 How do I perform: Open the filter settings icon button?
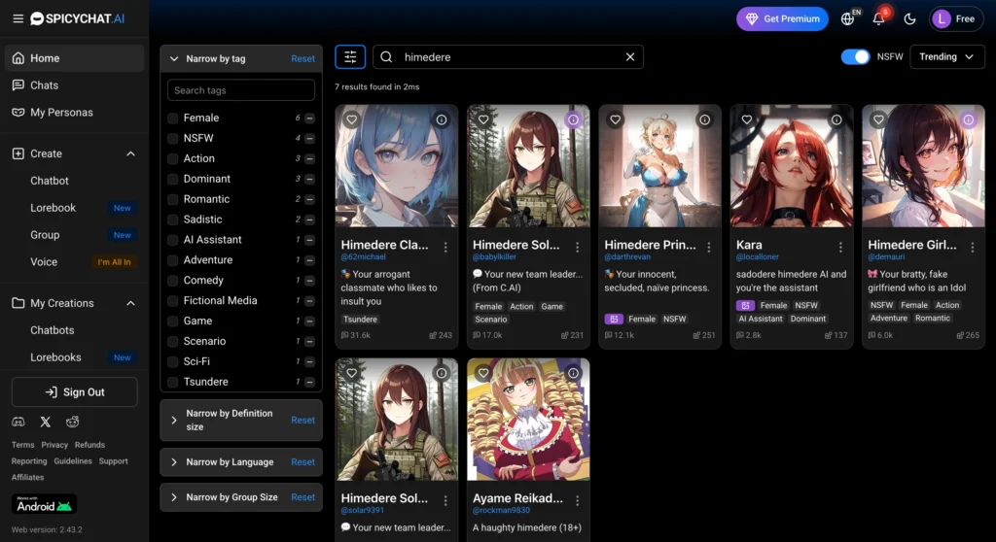click(350, 57)
